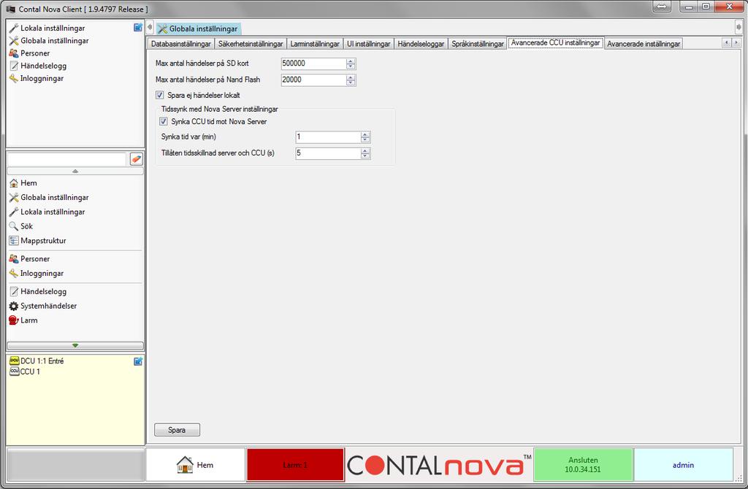The height and width of the screenshot is (489, 748).
Task: Increase the Synka tid var (min) value
Action: tap(365, 135)
